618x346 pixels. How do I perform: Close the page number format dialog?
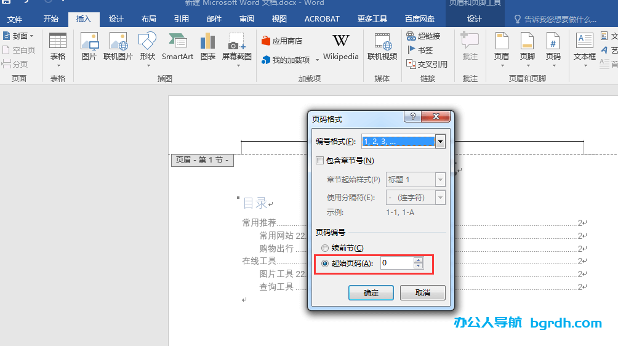pos(436,116)
